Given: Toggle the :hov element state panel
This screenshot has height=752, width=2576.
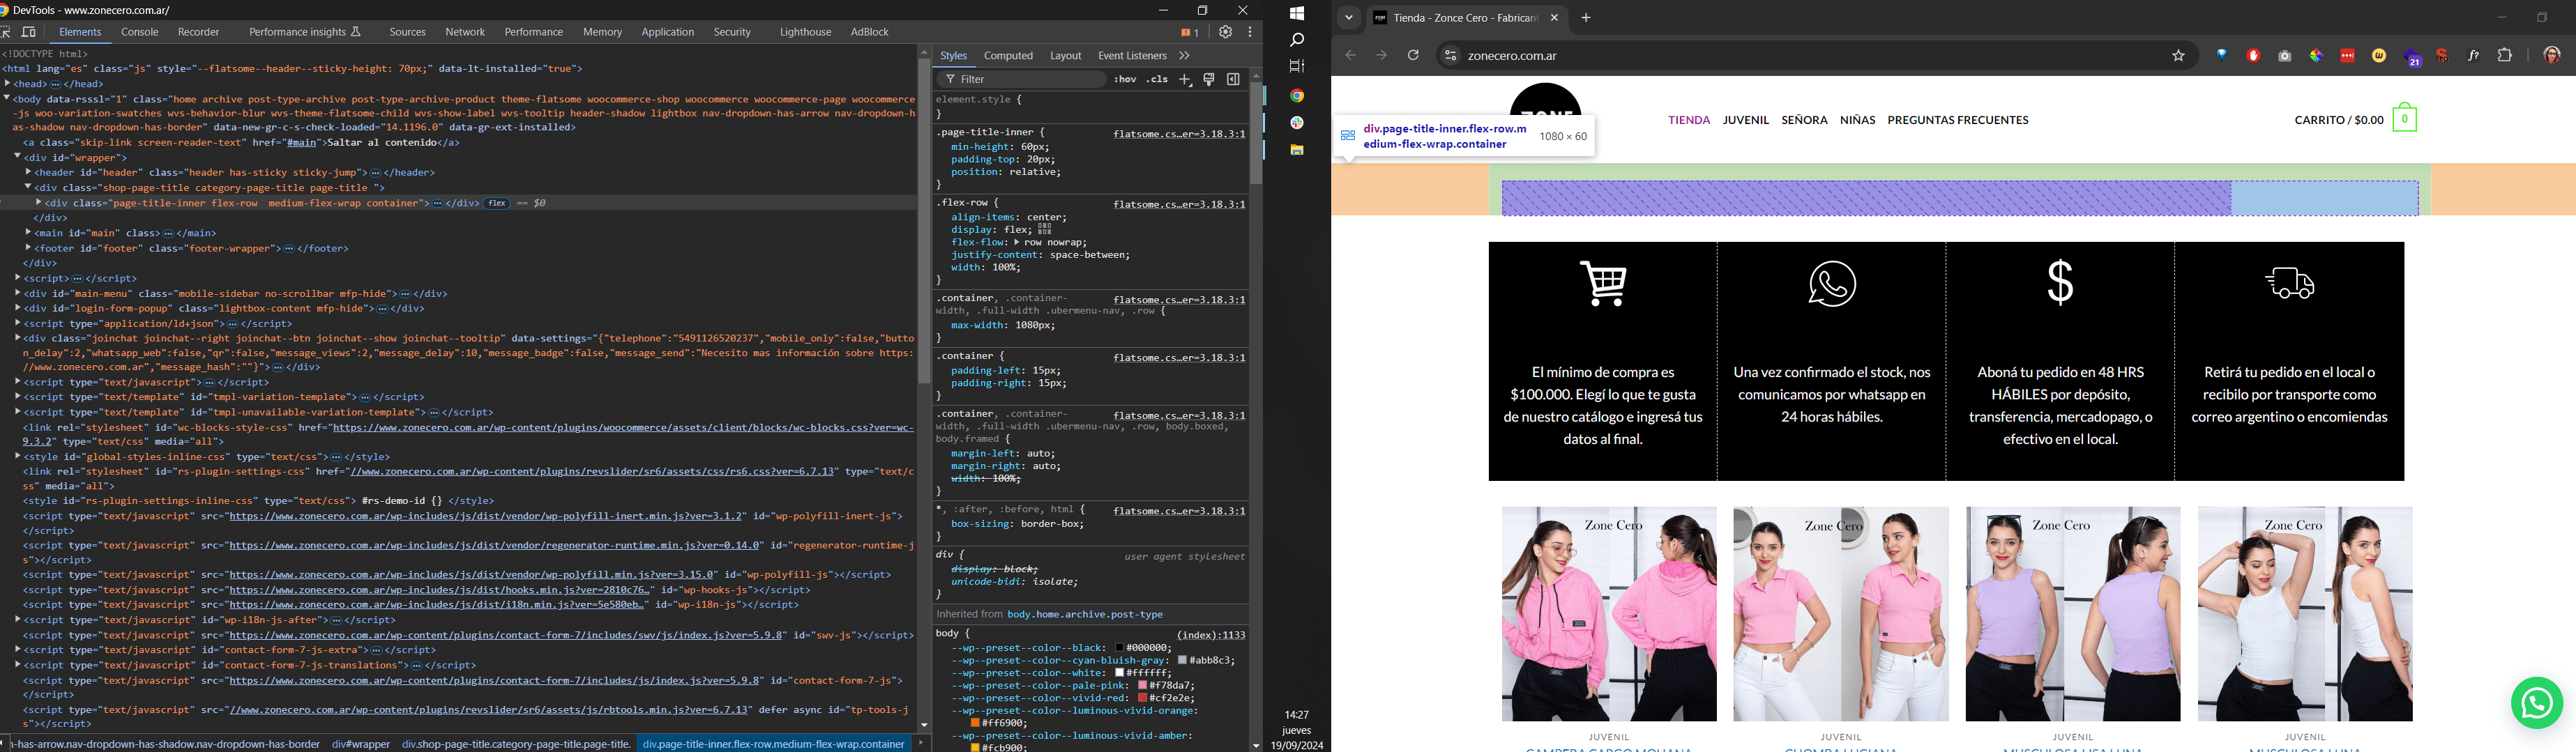Looking at the screenshot, I should point(1125,79).
